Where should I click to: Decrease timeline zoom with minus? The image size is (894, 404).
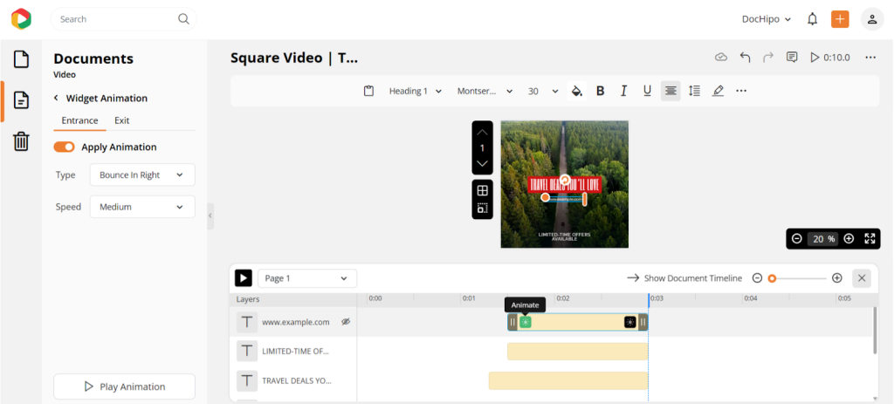(x=757, y=278)
